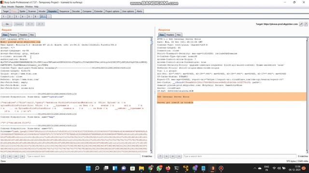Open Firefox from the taskbar

tap(168, 168)
